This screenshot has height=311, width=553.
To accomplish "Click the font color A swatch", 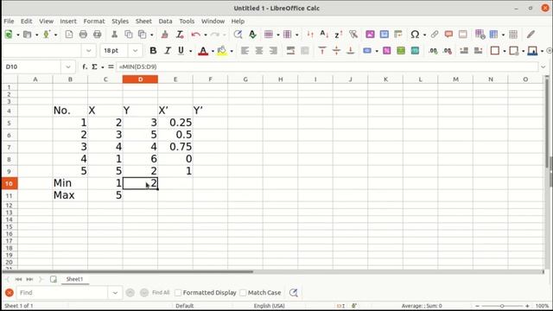I will pyautogui.click(x=203, y=51).
